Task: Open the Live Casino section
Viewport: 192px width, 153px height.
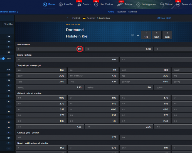Action: [96, 4]
